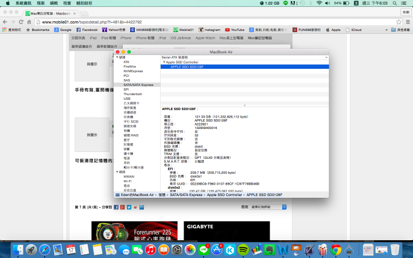Open Notification Center menu bar icon
This screenshot has height=258, width=413.
click(403, 3)
